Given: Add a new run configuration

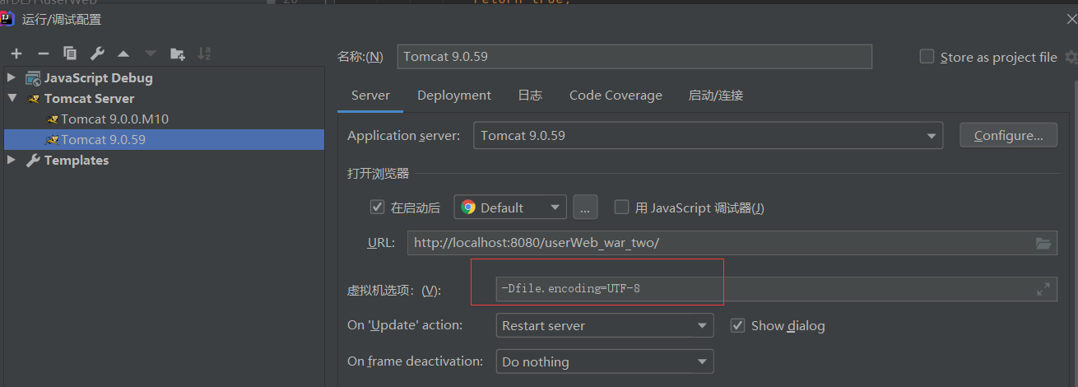Looking at the screenshot, I should [x=16, y=54].
